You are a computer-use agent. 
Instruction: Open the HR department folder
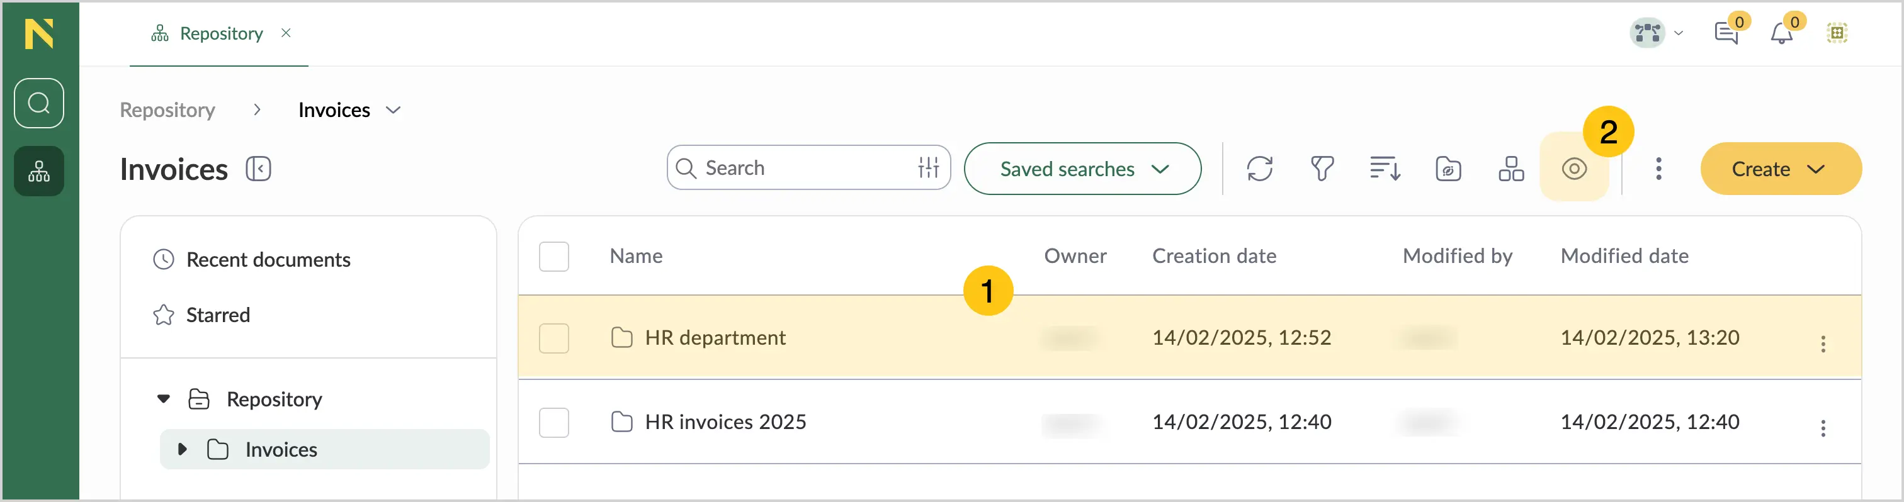pos(715,338)
